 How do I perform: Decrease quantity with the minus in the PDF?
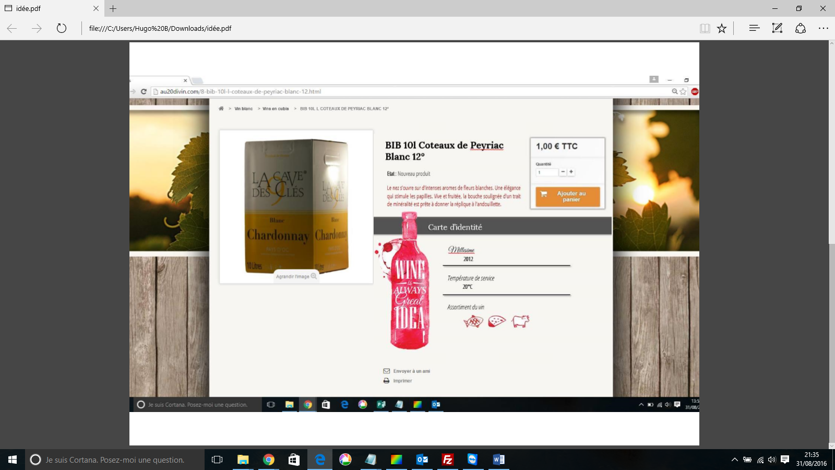coord(563,172)
